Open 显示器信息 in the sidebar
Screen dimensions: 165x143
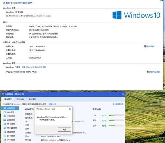click(x=10, y=128)
